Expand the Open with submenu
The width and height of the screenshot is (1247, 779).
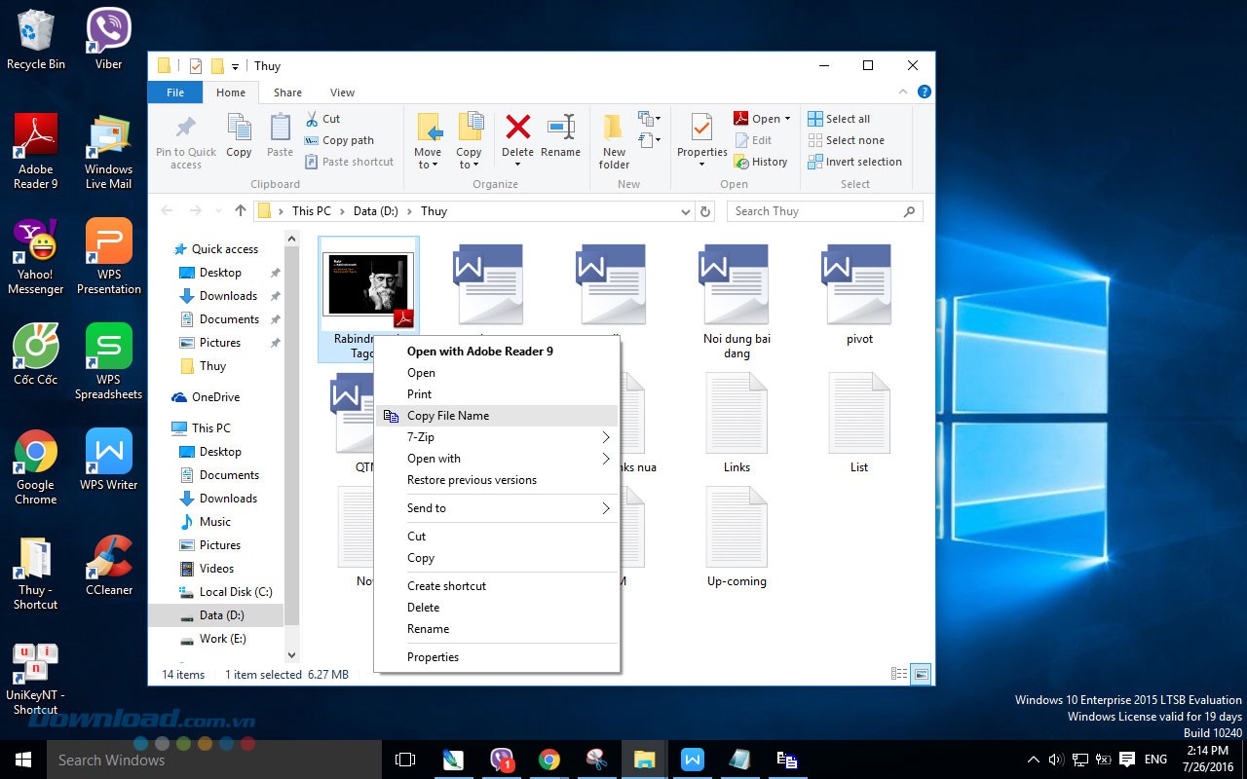[x=434, y=458]
